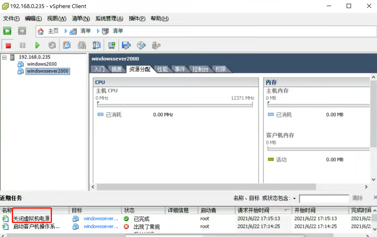Click the horizontal scrollbar under resource panel
Image resolution: width=377 pixels, height=237 pixels.
click(x=206, y=187)
